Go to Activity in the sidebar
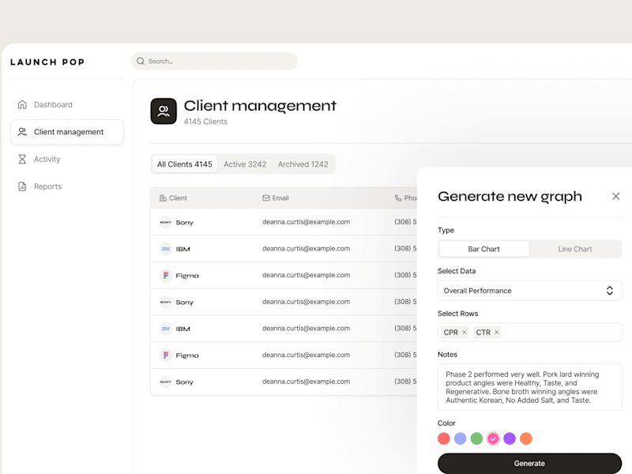 [67, 160]
